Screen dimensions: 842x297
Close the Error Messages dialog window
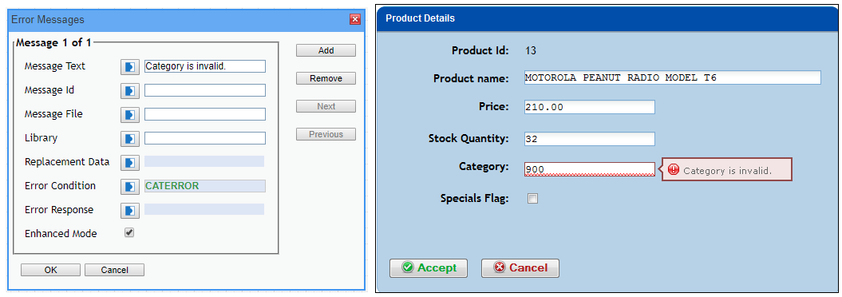click(355, 20)
